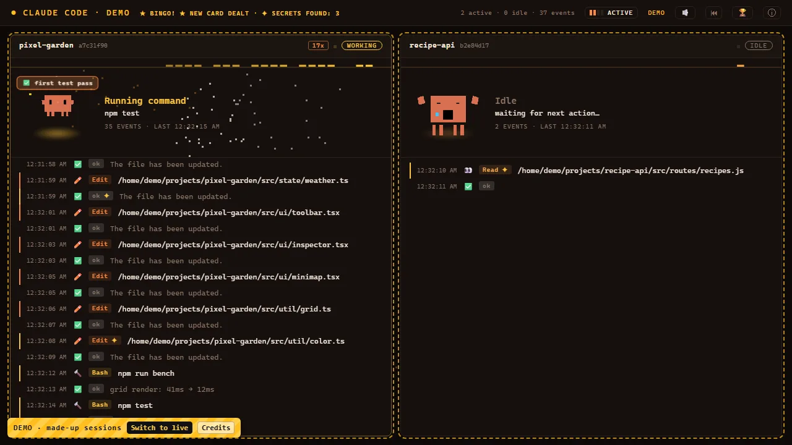This screenshot has width=792, height=445.
Task: Click green check icon at 12:32:13 AM
Action: tap(78, 389)
